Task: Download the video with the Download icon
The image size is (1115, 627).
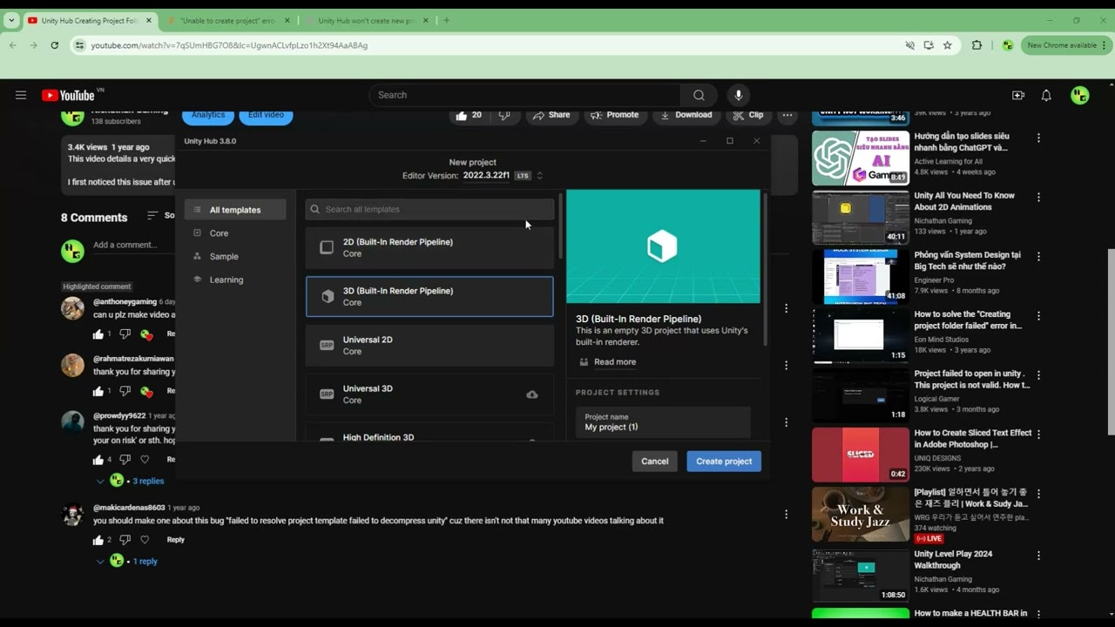Action: click(x=665, y=115)
